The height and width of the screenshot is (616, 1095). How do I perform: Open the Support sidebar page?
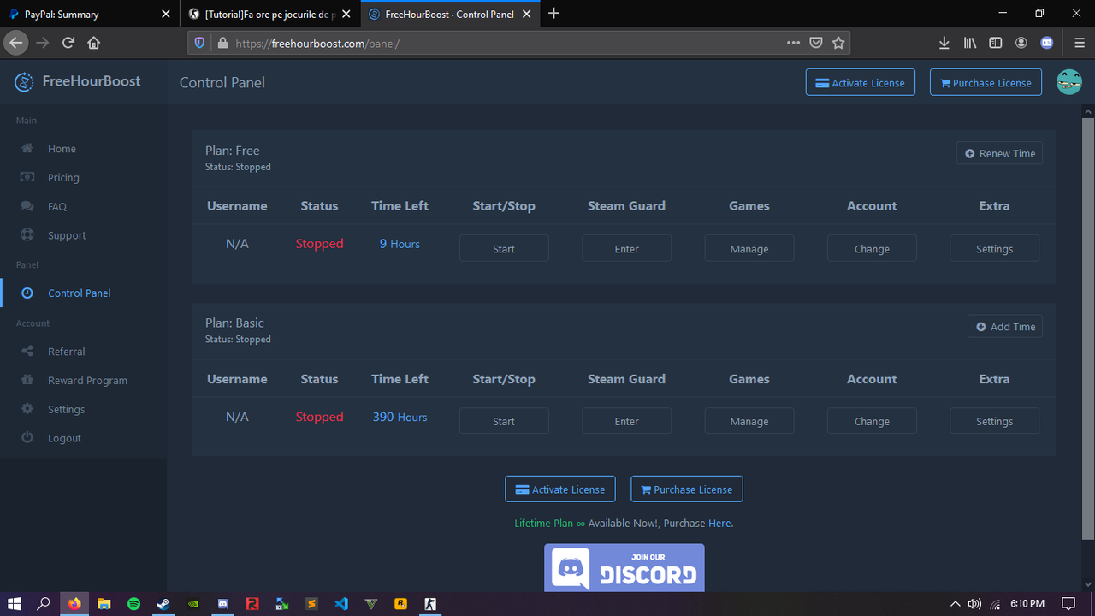67,235
